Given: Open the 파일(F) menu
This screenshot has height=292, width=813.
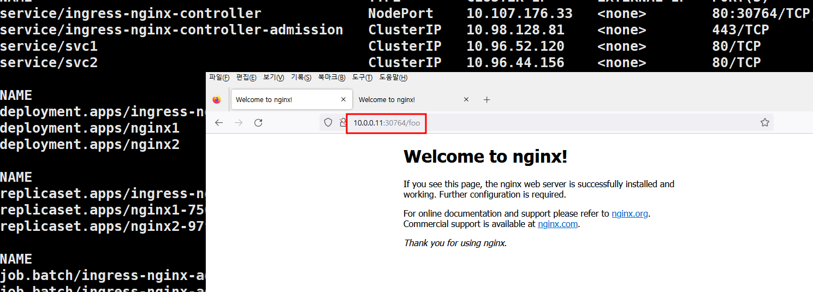Looking at the screenshot, I should tap(219, 78).
